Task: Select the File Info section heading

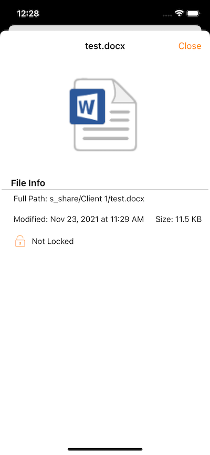Action: pos(28,183)
